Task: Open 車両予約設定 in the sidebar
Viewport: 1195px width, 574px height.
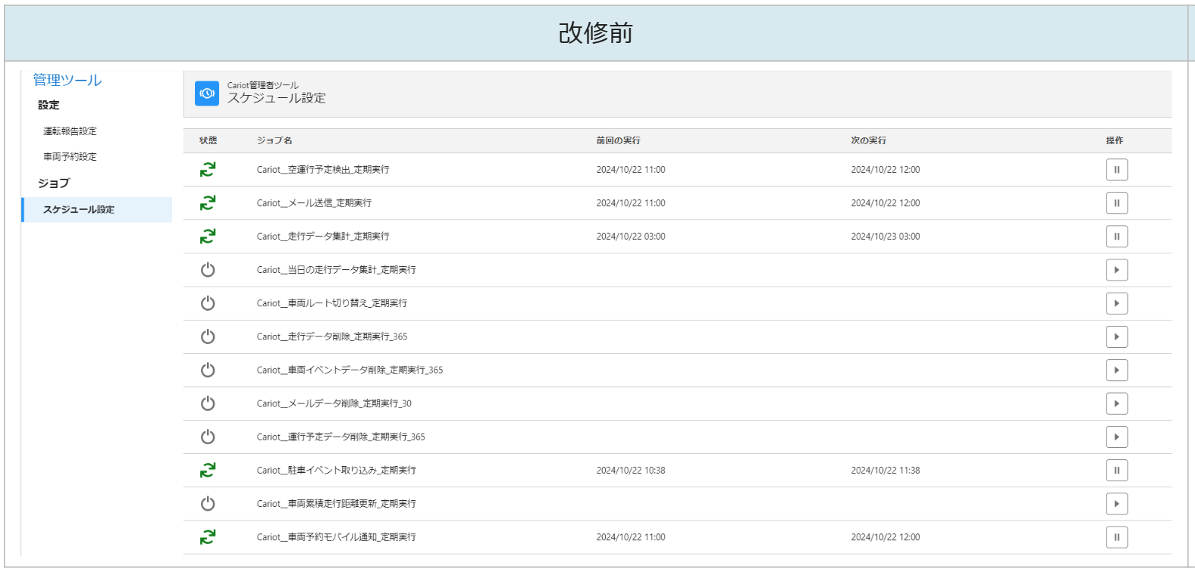Action: [x=69, y=157]
